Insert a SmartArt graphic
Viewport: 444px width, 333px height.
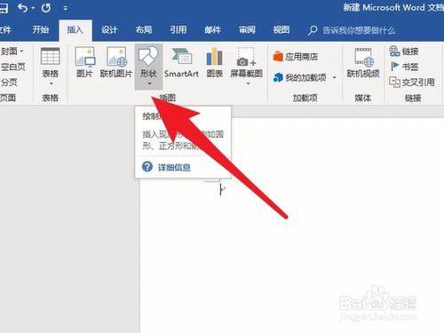pyautogui.click(x=181, y=63)
